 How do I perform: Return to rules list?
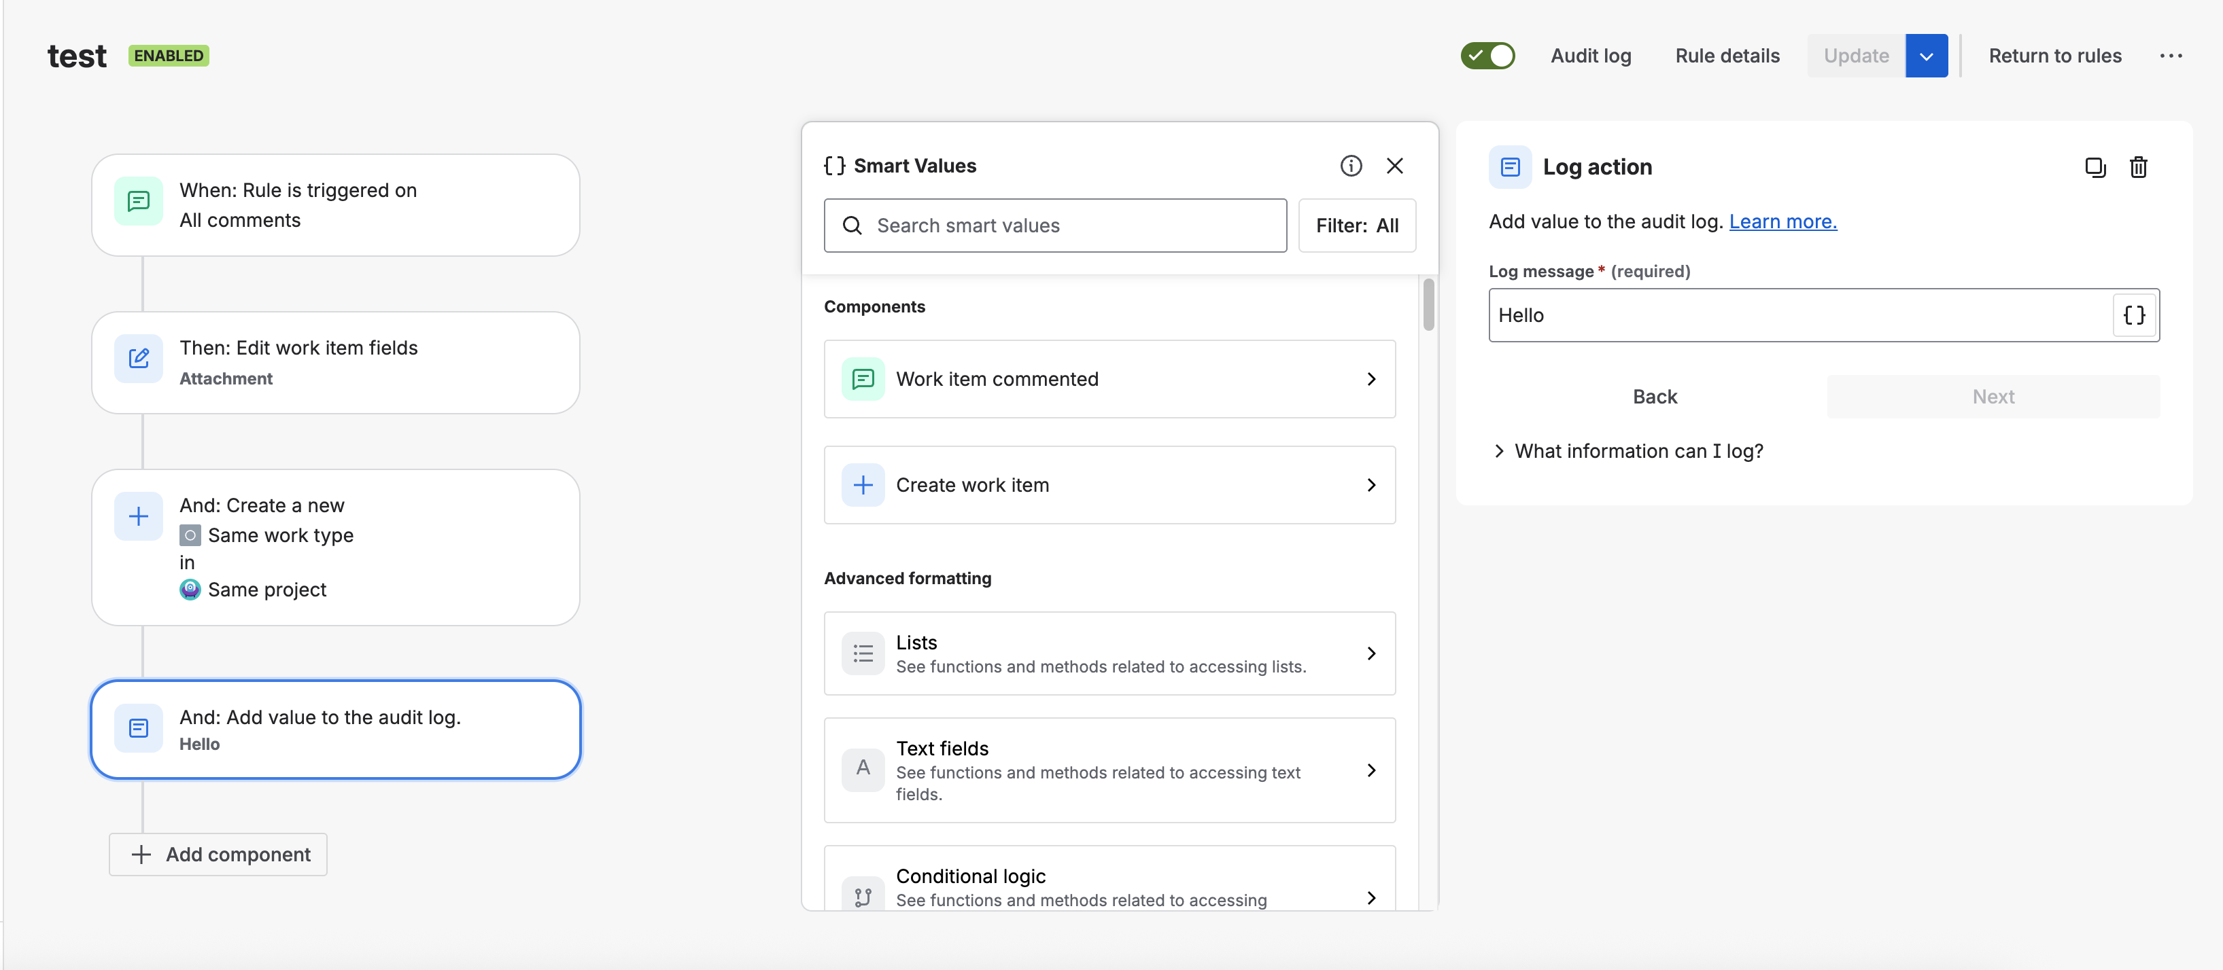(x=2054, y=56)
